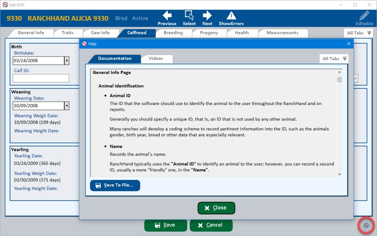Open the Weaning Date picker arrow
The image size is (377, 236).
tap(66, 106)
